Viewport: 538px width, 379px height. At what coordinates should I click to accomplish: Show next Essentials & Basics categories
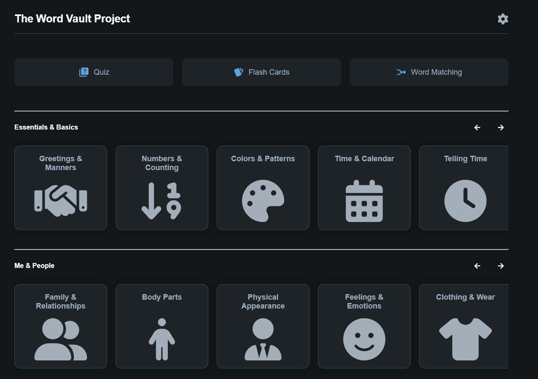[501, 127]
